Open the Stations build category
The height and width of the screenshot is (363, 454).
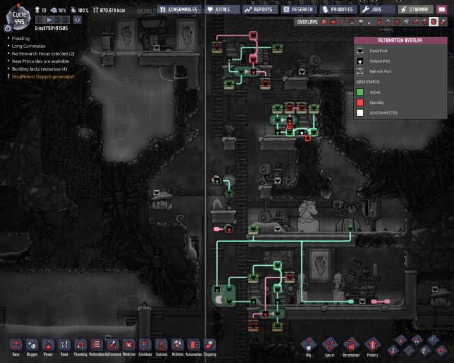(162, 347)
